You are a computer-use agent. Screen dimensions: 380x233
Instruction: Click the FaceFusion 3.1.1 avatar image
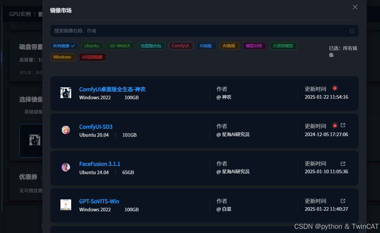tap(66, 167)
